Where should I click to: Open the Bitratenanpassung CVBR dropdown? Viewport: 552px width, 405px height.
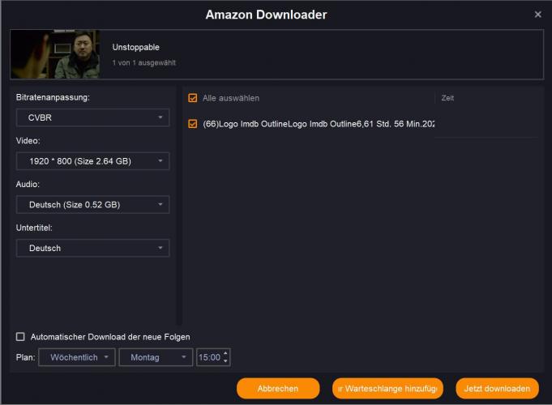(x=92, y=117)
